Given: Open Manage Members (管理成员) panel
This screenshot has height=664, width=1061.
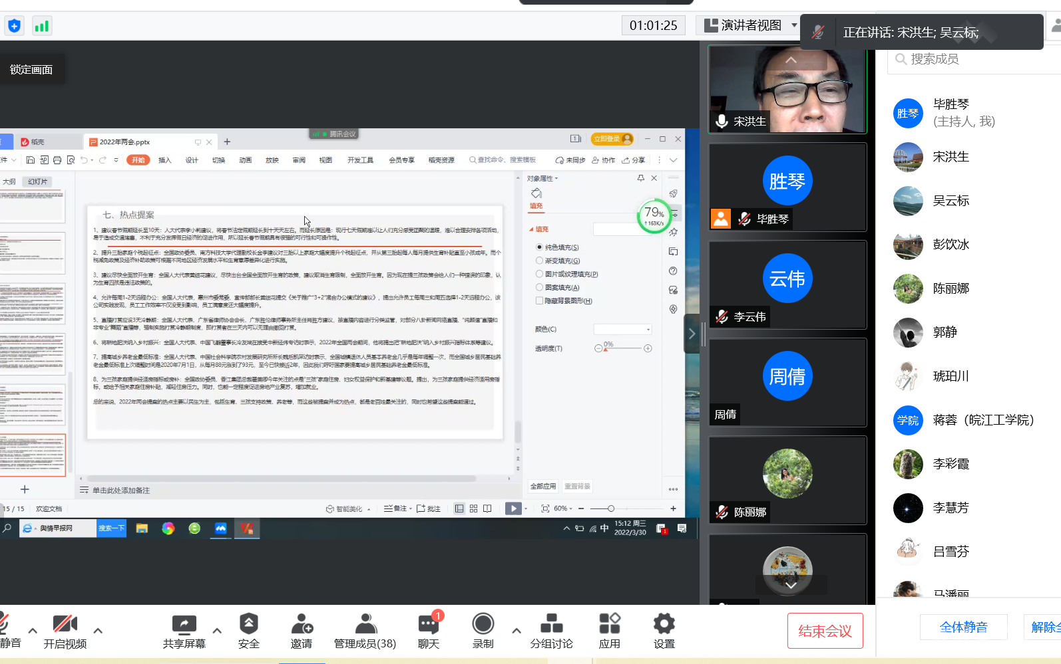Looking at the screenshot, I should (365, 625).
